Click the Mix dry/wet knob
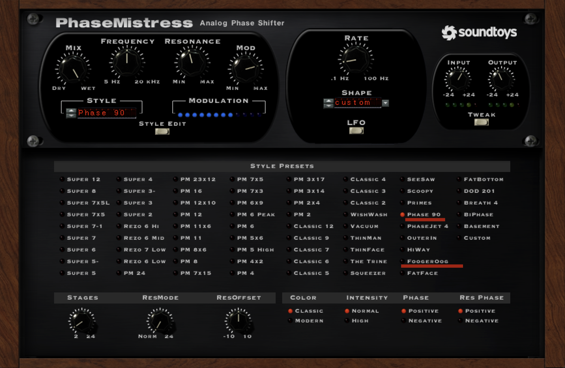The image size is (565, 368). pos(73,69)
